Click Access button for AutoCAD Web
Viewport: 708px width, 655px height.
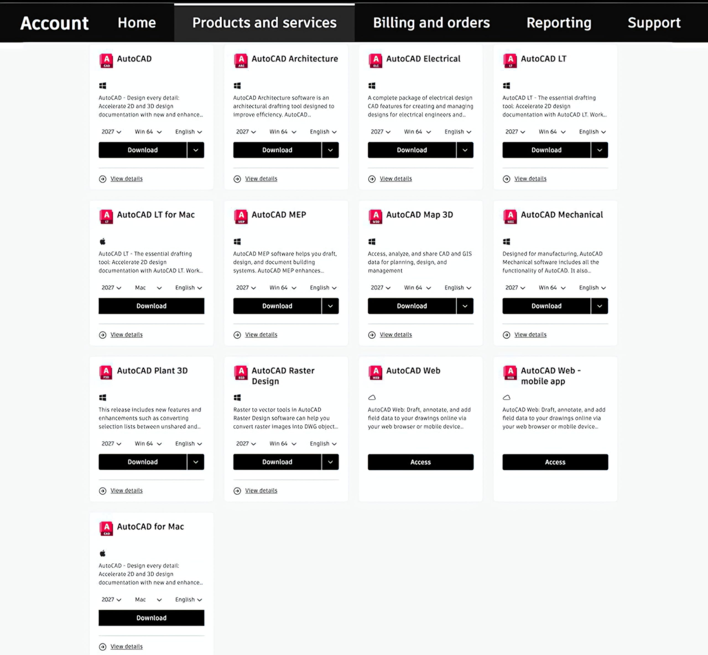(x=421, y=462)
